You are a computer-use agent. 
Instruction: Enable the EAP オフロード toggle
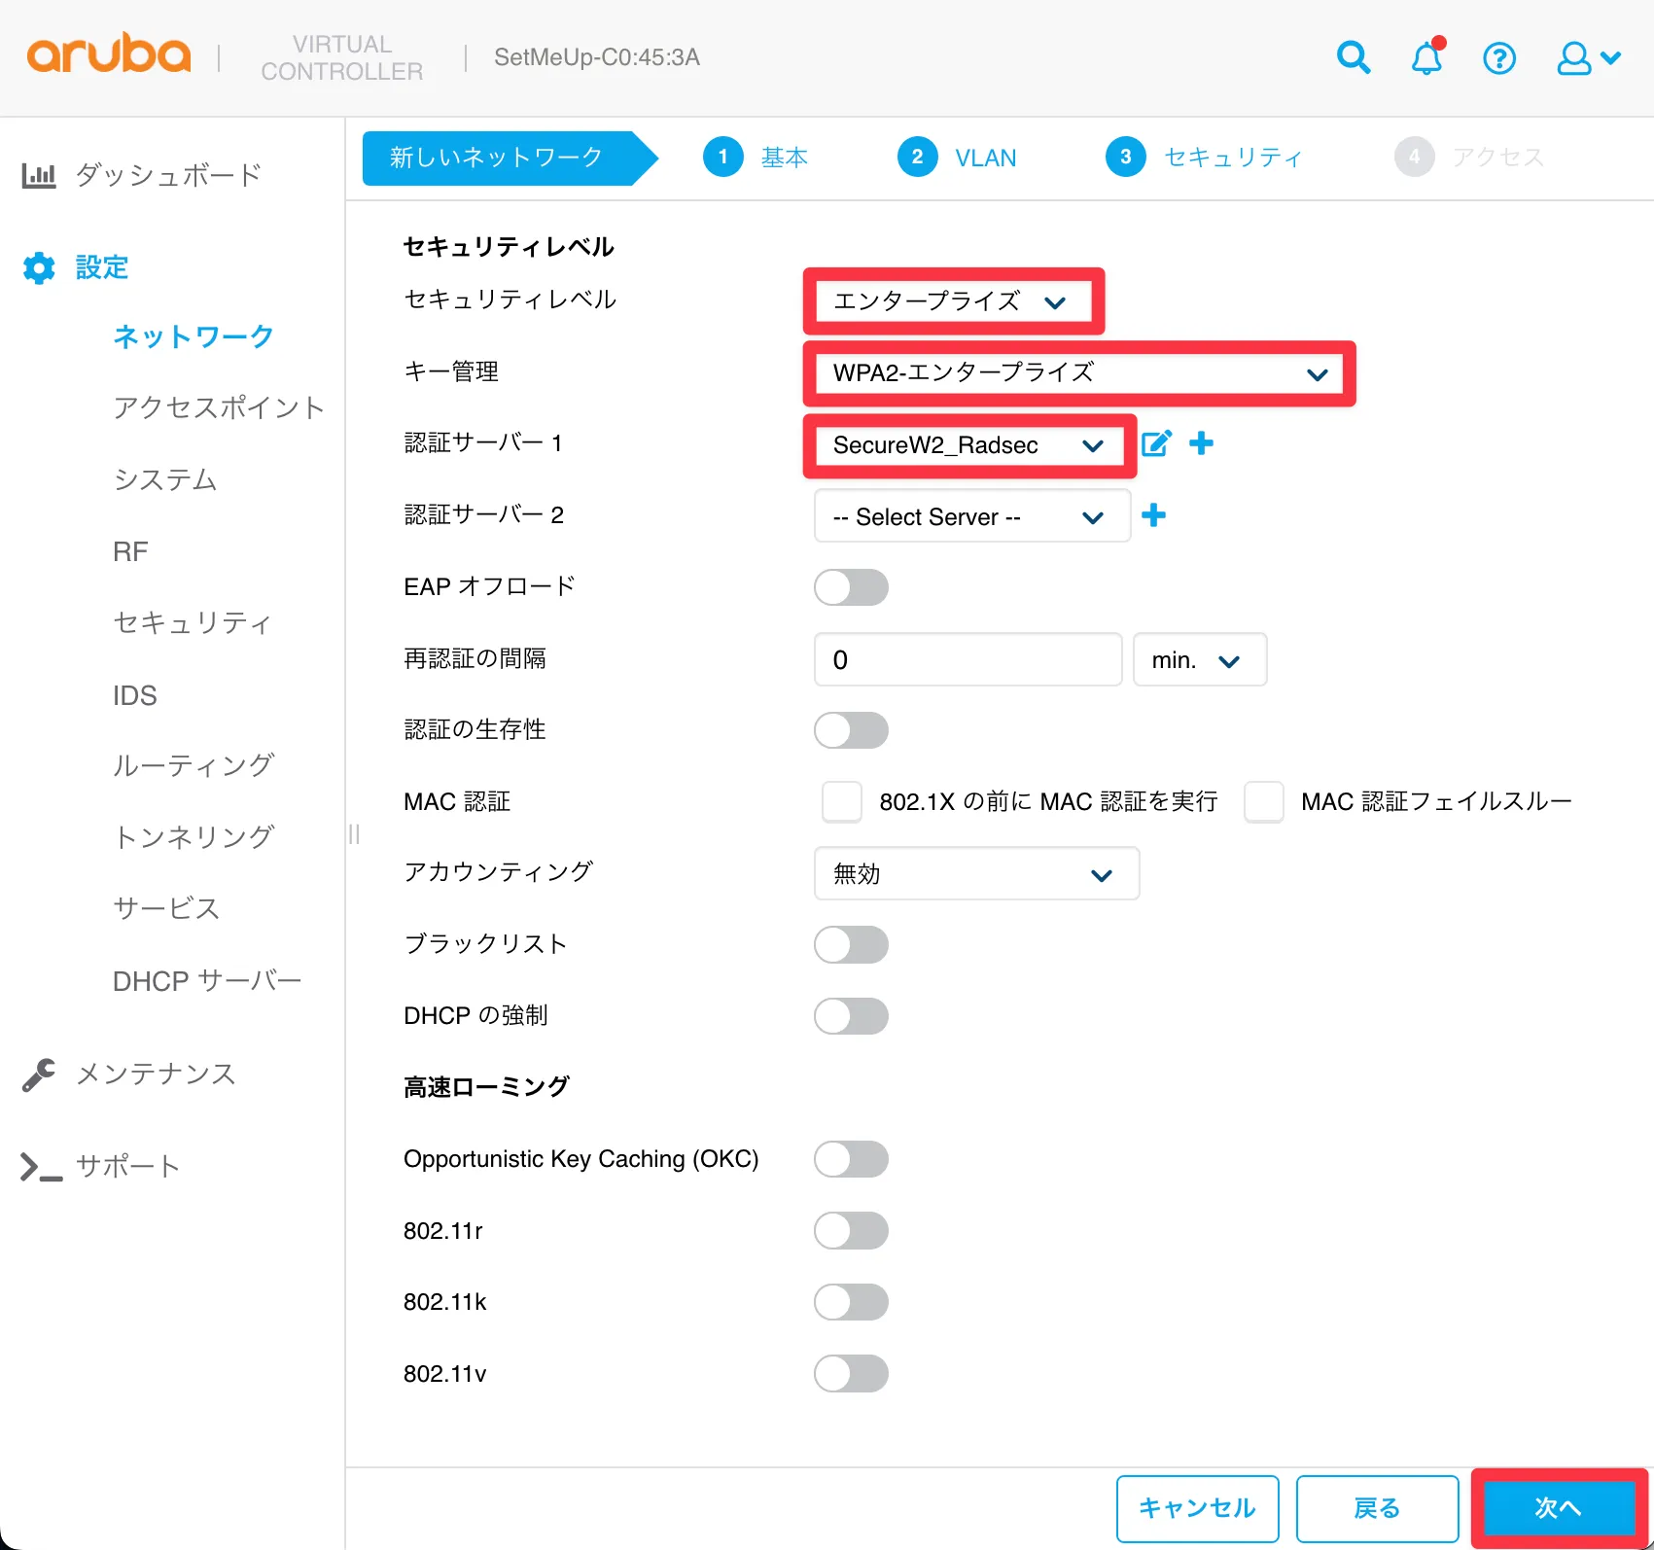[851, 587]
